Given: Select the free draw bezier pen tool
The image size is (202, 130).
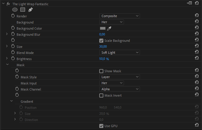Looking at the screenshot, I should coord(30,10).
